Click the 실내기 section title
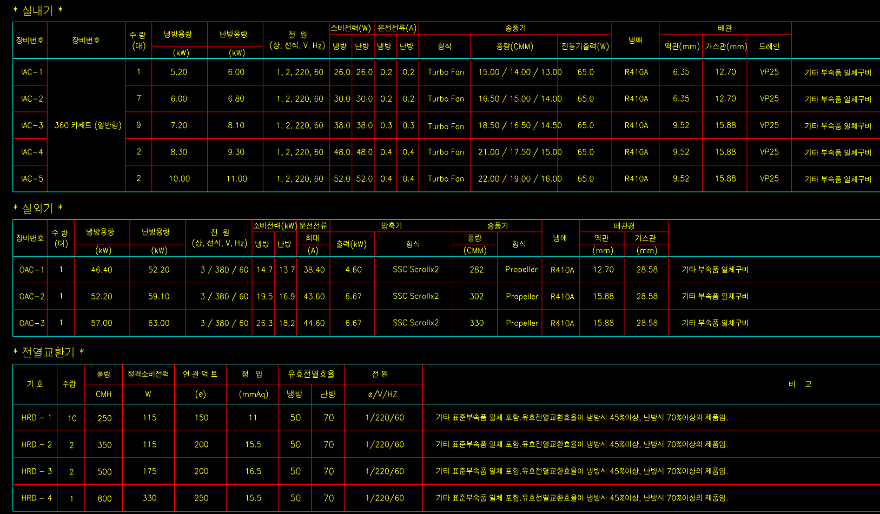 (x=37, y=10)
